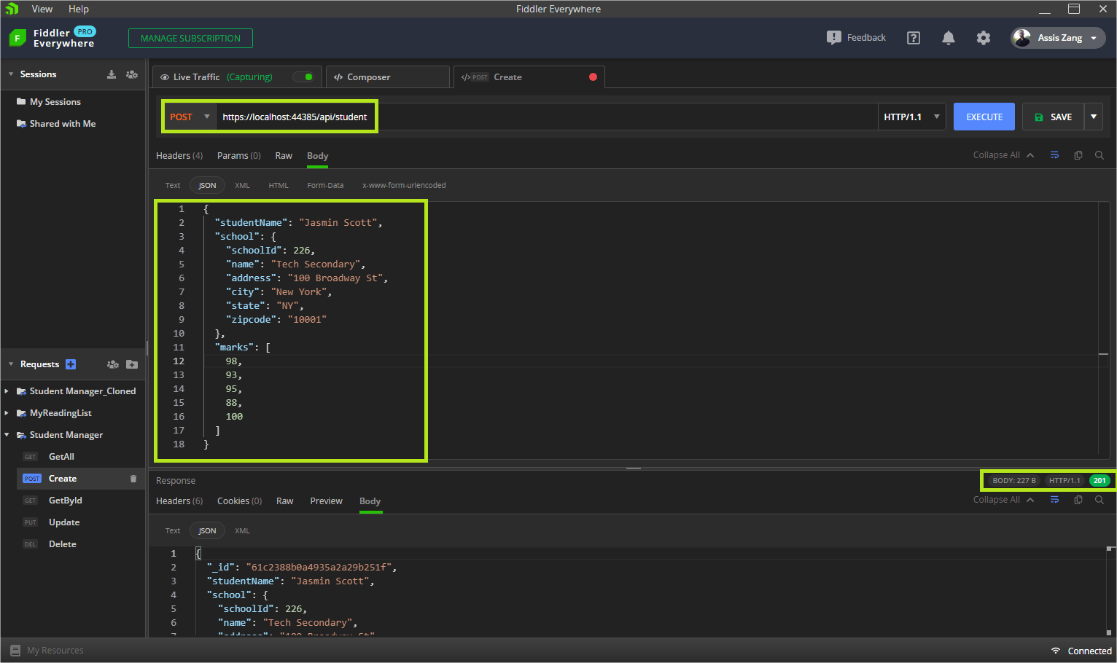Image resolution: width=1117 pixels, height=663 pixels.
Task: Click the Connected wifi status indicator
Action: (1055, 651)
